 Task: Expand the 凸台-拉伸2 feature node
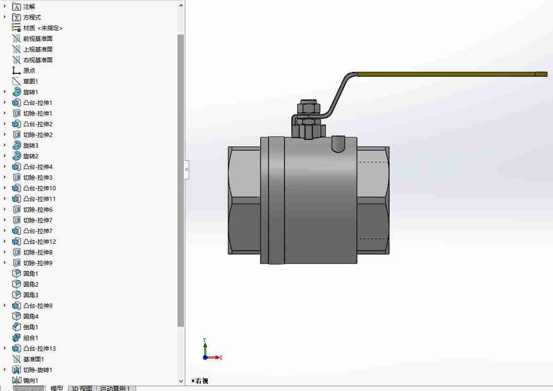click(4, 124)
